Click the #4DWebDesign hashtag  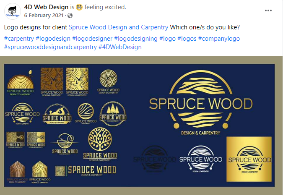pos(120,47)
